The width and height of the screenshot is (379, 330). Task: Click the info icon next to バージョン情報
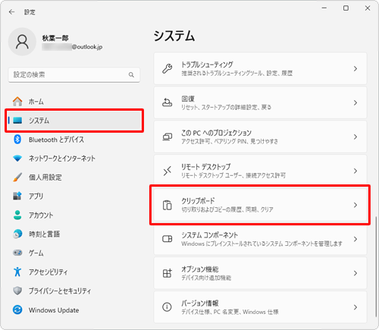coord(167,307)
